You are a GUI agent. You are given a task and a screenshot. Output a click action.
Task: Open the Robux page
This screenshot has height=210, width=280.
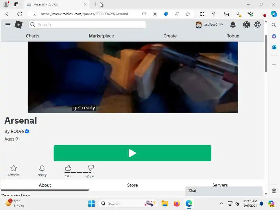coord(232,36)
